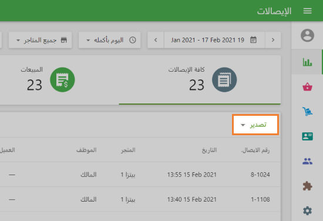Open the items shopping basket icon
This screenshot has width=323, height=221.
(x=307, y=86)
